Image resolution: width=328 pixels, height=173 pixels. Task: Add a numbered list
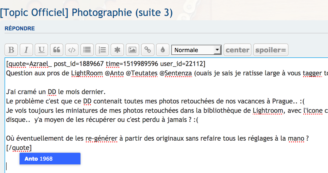[x=102, y=50]
